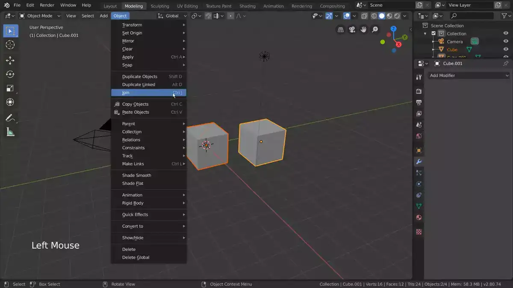Activate the Cursor tool
The width and height of the screenshot is (513, 288).
pos(10,45)
